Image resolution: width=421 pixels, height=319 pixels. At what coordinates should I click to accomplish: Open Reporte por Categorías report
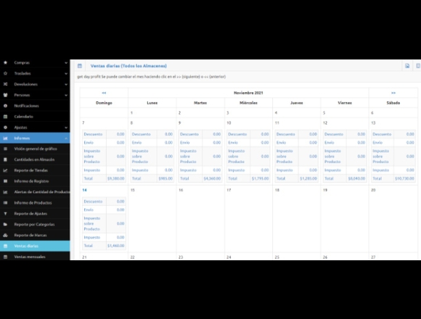coord(35,224)
